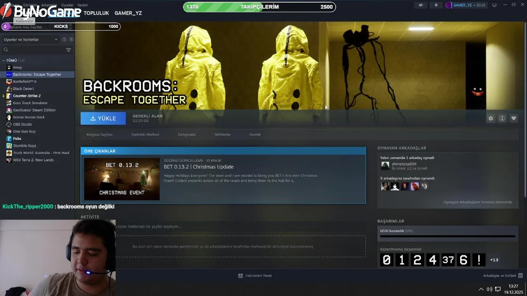Viewport: 527px width, 296px height.
Task: Click the activity comment input field
Action: [x=240, y=227]
